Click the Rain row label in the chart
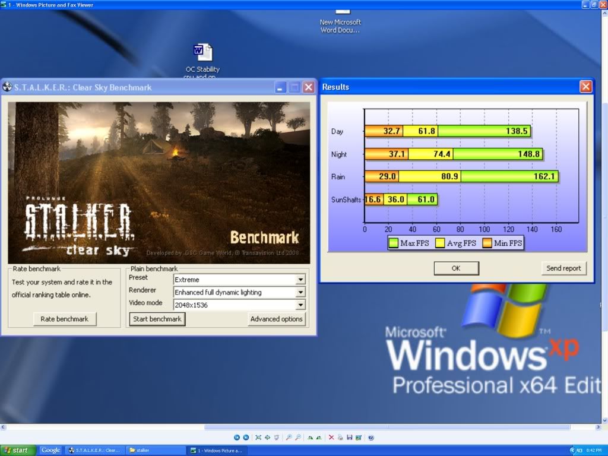 [338, 176]
